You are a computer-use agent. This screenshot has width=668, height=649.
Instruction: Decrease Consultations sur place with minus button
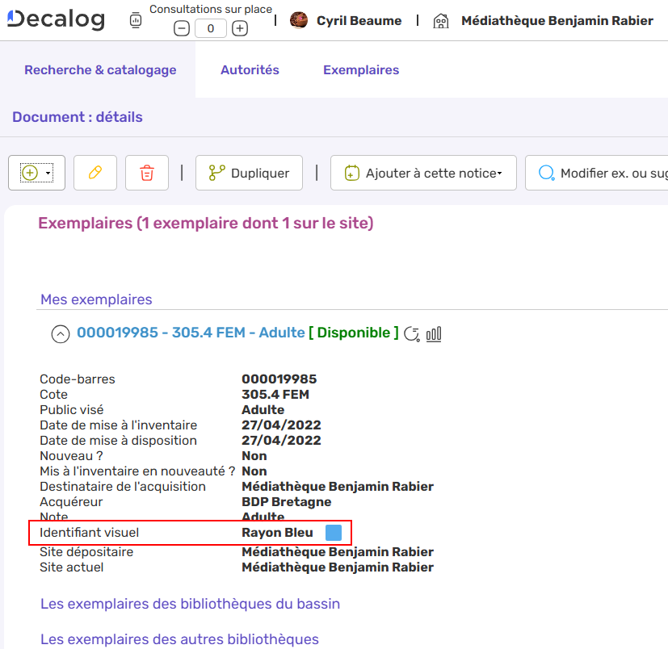point(181,27)
